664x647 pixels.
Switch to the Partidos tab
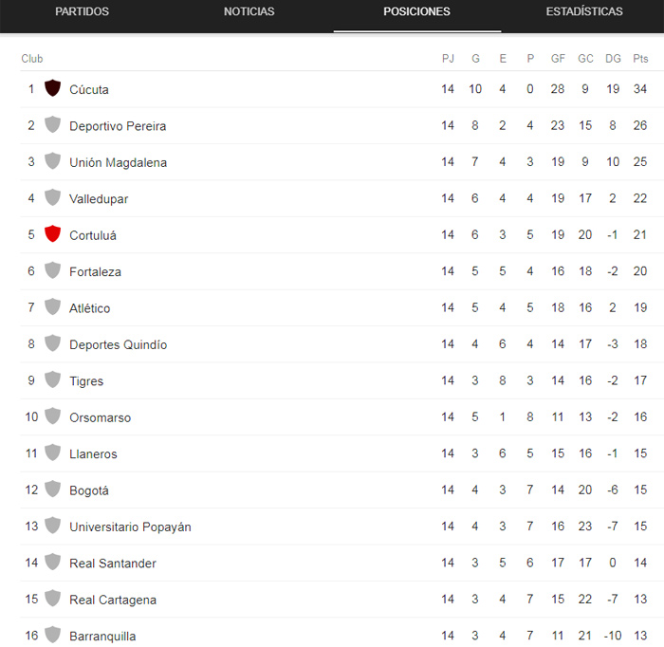pyautogui.click(x=83, y=12)
